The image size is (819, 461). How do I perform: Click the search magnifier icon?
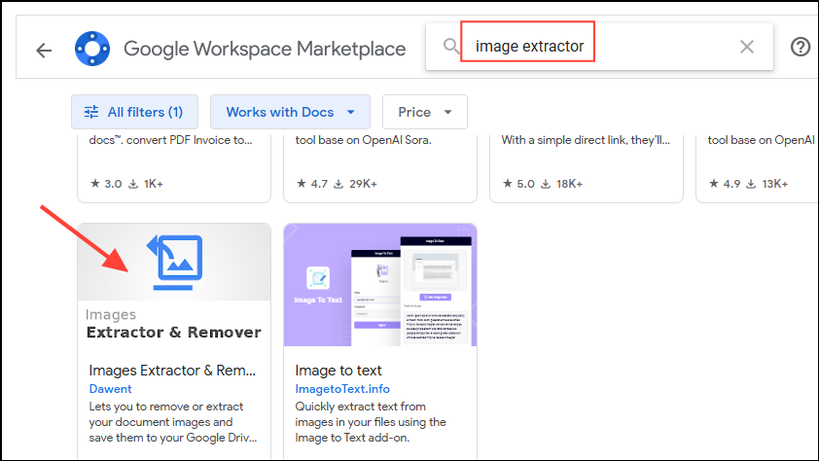pos(451,47)
